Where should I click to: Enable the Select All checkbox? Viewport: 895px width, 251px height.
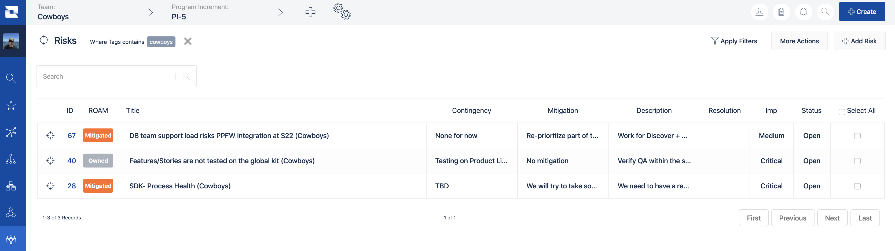tap(842, 112)
